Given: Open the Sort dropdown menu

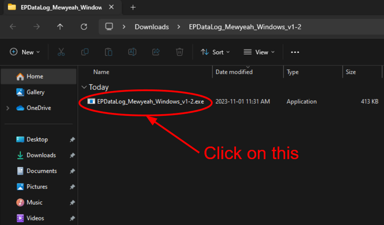Looking at the screenshot, I should click(215, 52).
